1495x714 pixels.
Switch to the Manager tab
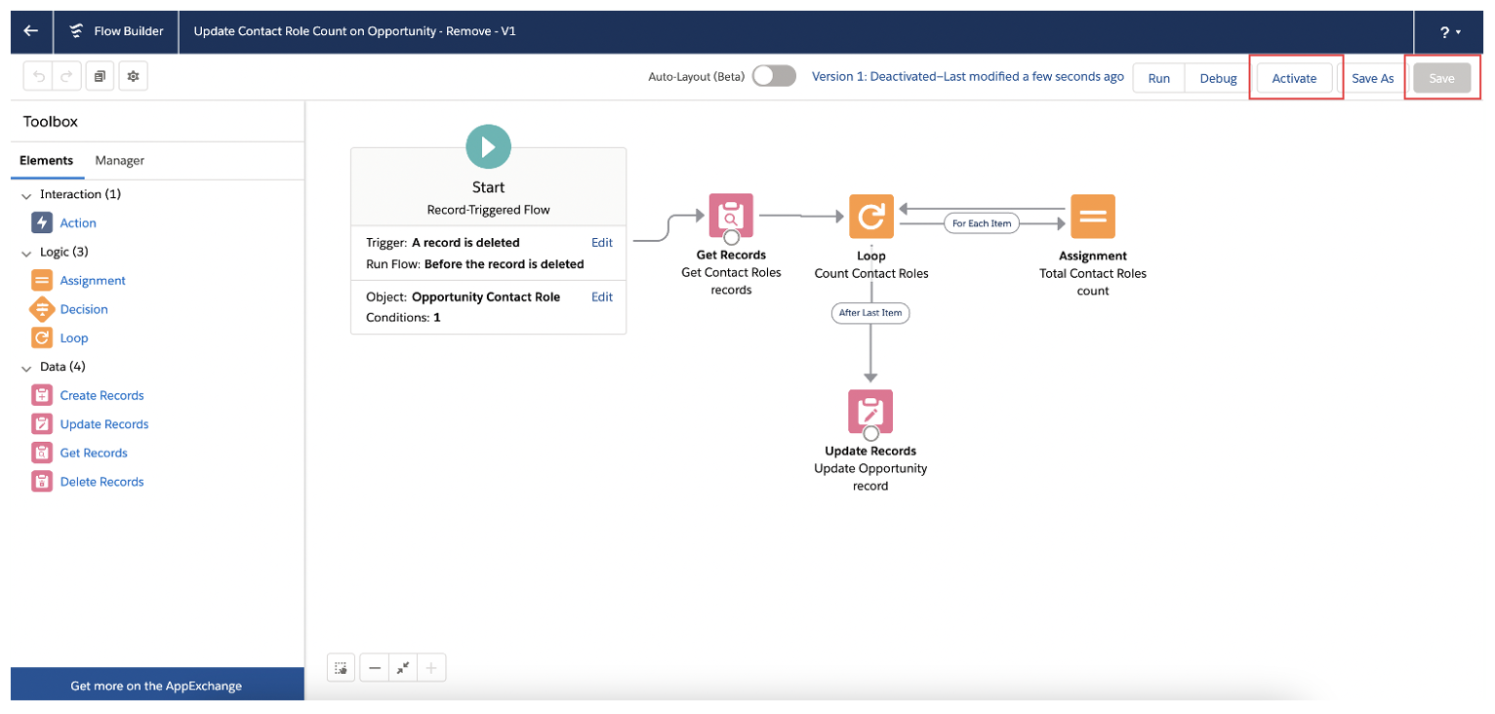(x=119, y=160)
